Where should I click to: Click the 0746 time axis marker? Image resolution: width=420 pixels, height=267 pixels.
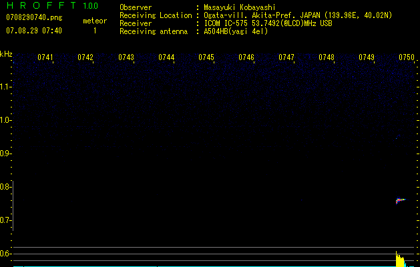click(246, 57)
